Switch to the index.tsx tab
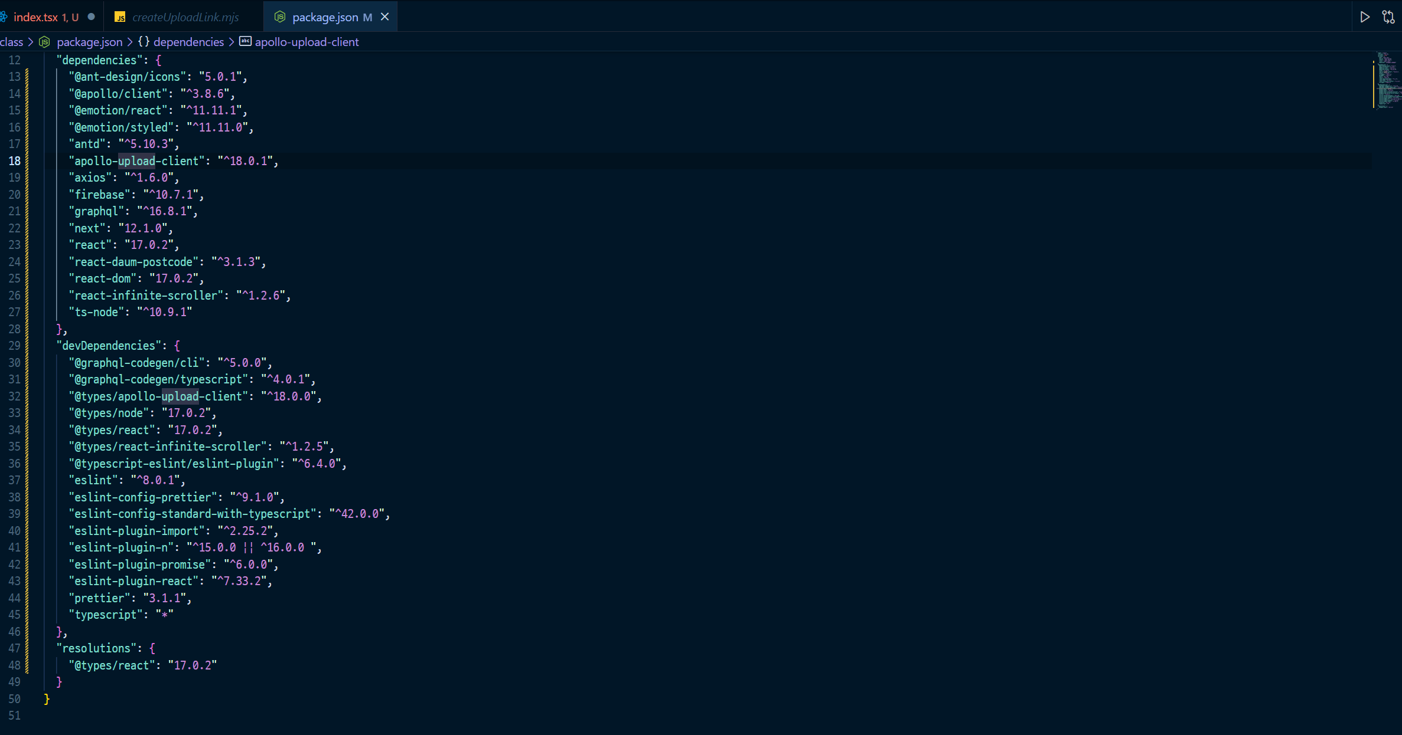 point(45,17)
